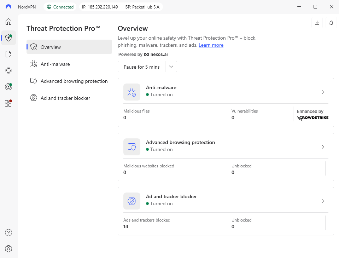
Task: Click the NordVPN logo in title bar
Action: coord(8,7)
